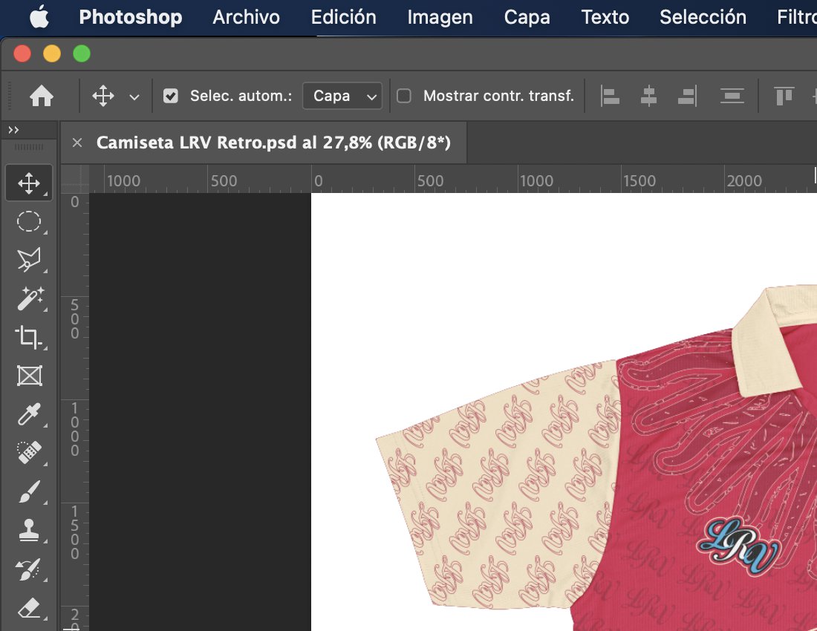817x631 pixels.
Task: Open the Capa auto-select dropdown
Action: 342,97
